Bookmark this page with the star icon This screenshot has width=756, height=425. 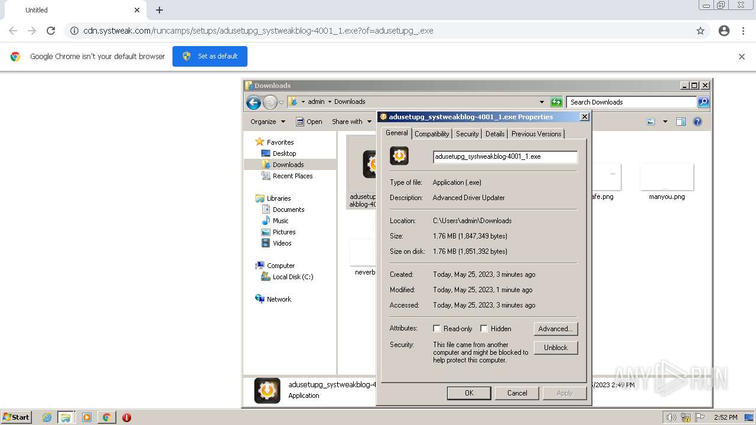(x=700, y=31)
